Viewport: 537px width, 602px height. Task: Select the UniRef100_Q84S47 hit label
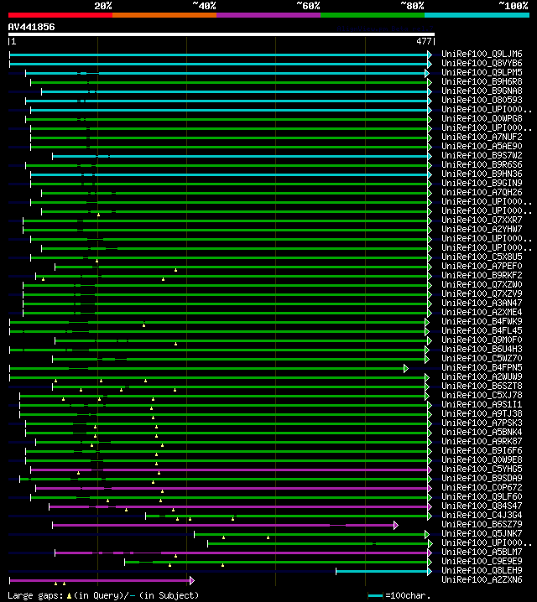point(482,506)
